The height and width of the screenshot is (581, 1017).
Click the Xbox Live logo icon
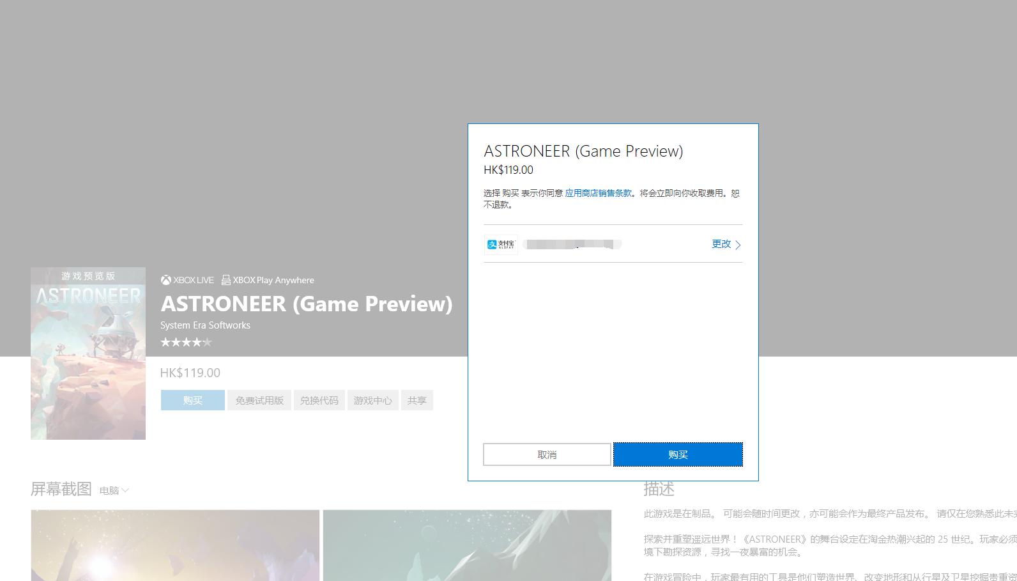165,280
